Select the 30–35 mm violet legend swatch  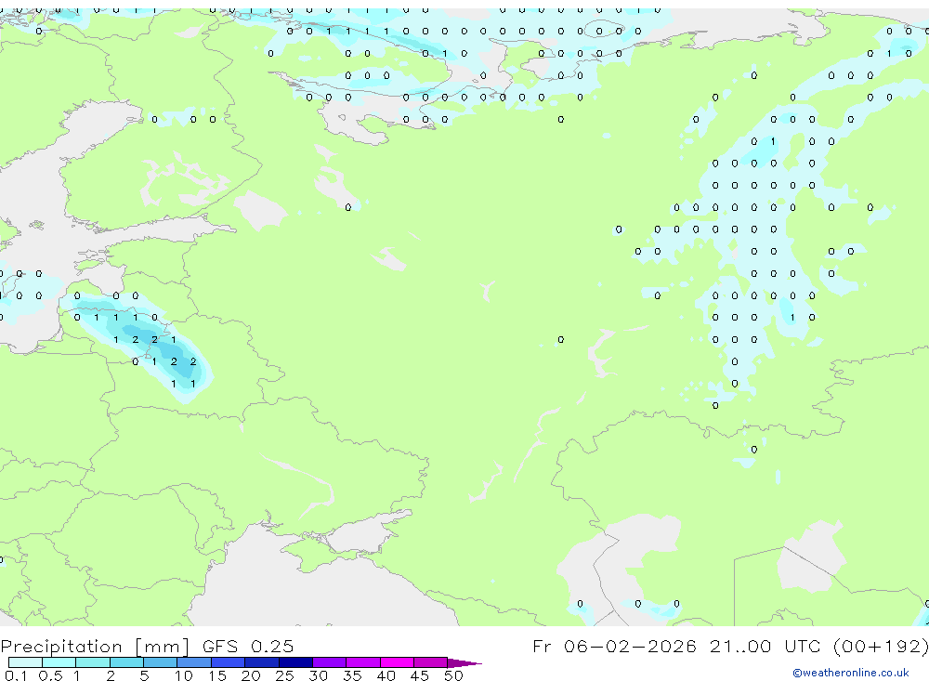pyautogui.click(x=330, y=662)
